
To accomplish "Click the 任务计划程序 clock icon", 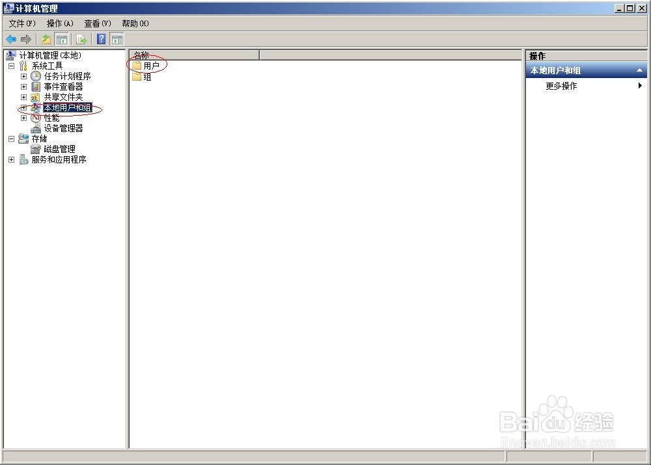I will coord(36,76).
